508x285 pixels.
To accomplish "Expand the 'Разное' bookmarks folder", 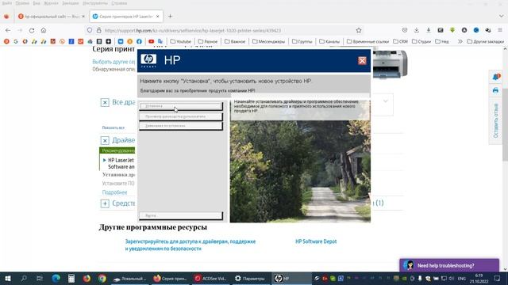I will [208, 41].
